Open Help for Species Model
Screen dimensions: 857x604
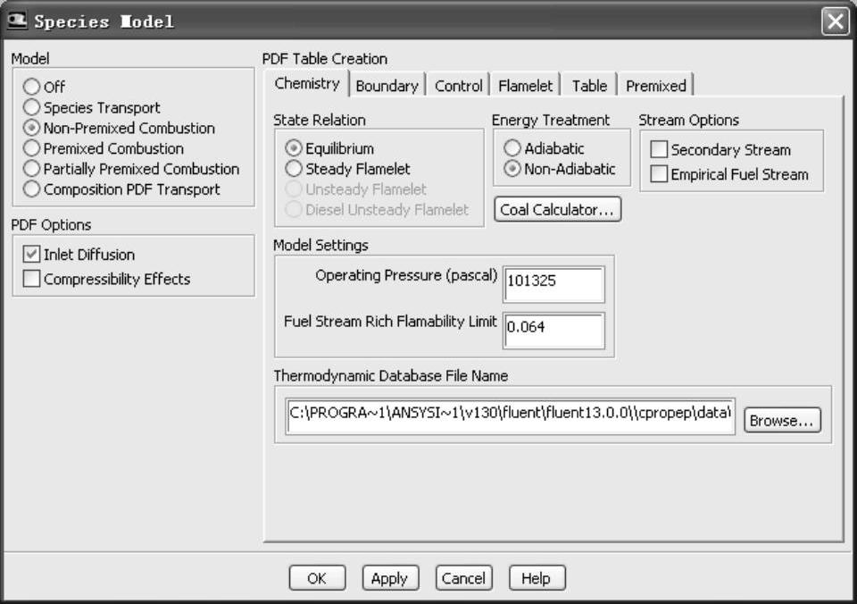pos(537,578)
